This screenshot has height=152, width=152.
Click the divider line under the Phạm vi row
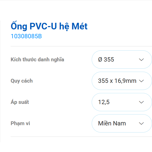(81, 137)
